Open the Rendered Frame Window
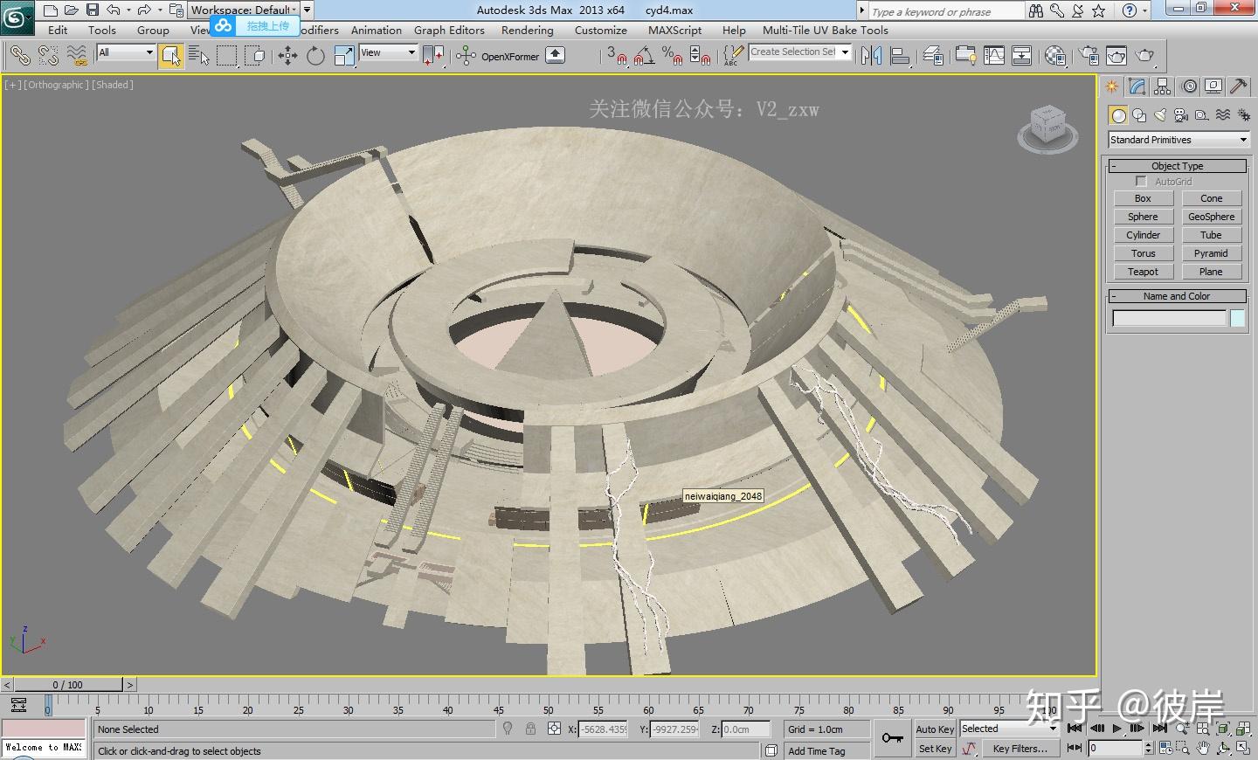The image size is (1258, 760). point(1116,56)
